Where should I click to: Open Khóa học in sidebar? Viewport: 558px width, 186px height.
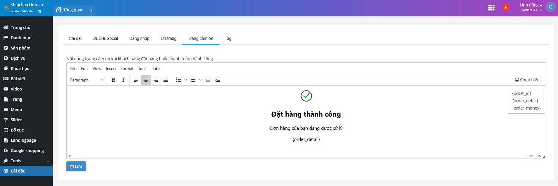pos(26,69)
